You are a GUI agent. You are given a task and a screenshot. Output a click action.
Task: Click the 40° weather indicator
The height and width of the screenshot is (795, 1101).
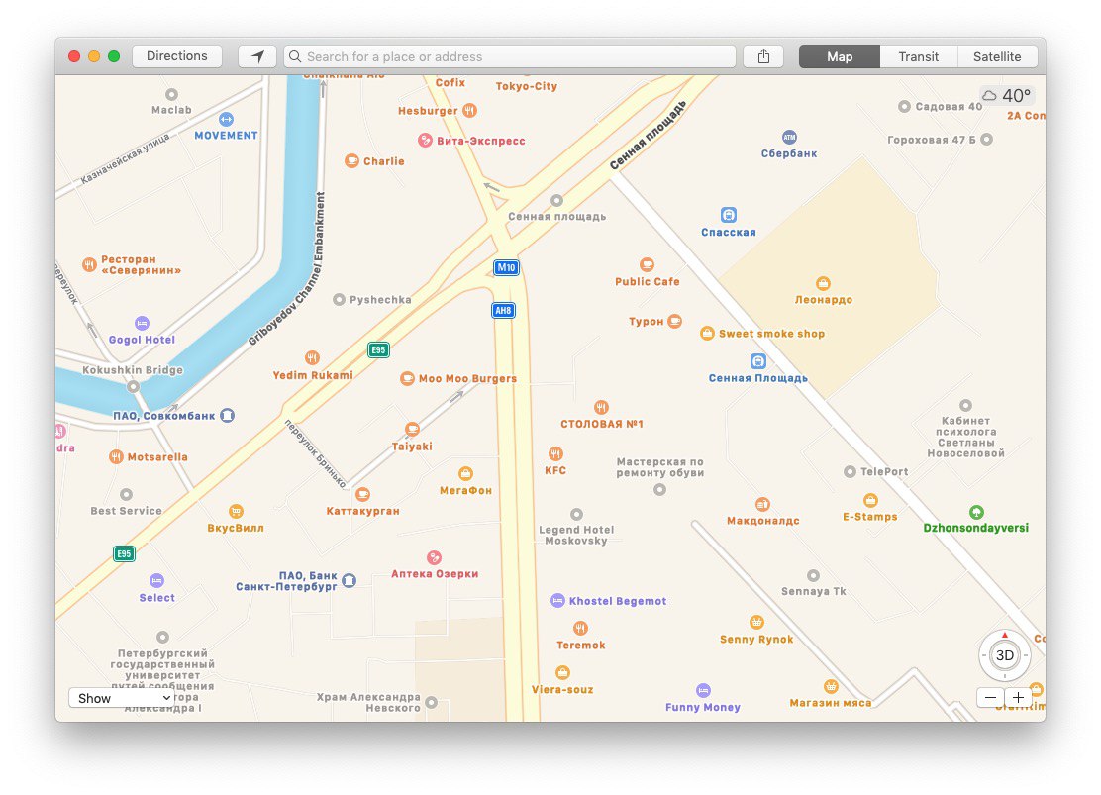pos(1007,95)
